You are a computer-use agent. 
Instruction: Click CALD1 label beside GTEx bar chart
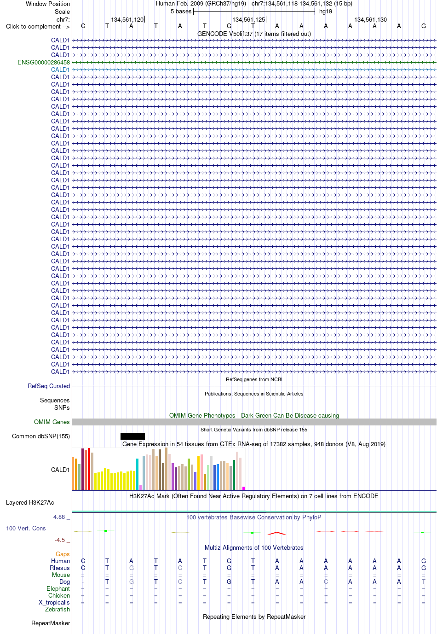60,470
